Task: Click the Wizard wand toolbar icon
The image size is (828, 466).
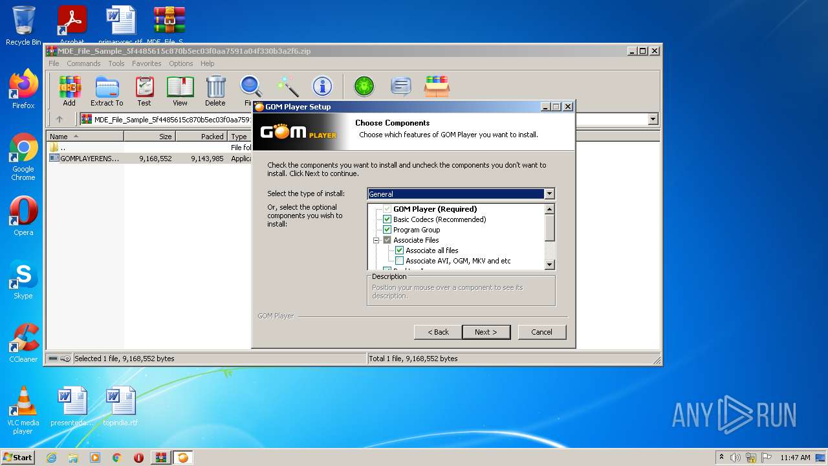Action: 287,87
